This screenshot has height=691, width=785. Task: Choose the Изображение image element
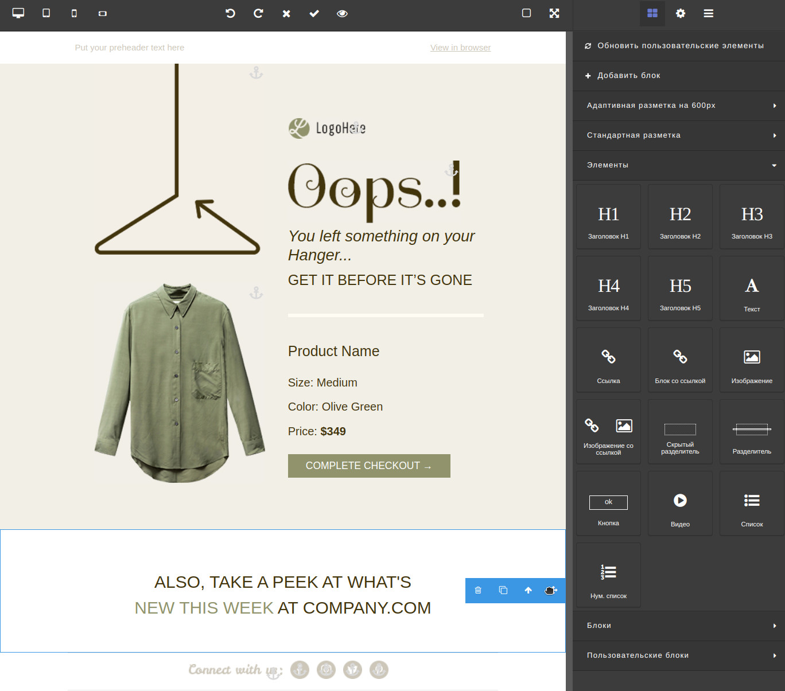point(752,360)
